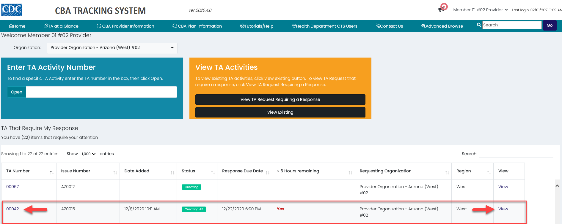Sort table by Status column arrows
Viewport: 562px width, 224px height.
coord(213,172)
